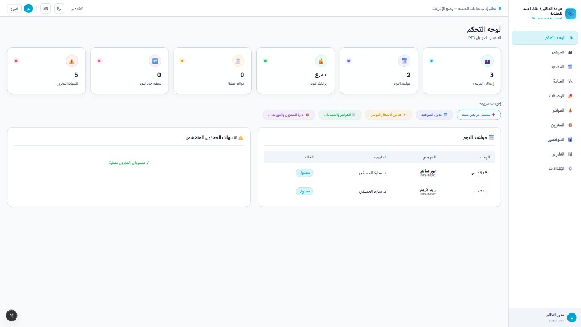Open الفواتير والحسابات quick action
The height and width of the screenshot is (327, 581).
pos(340,115)
